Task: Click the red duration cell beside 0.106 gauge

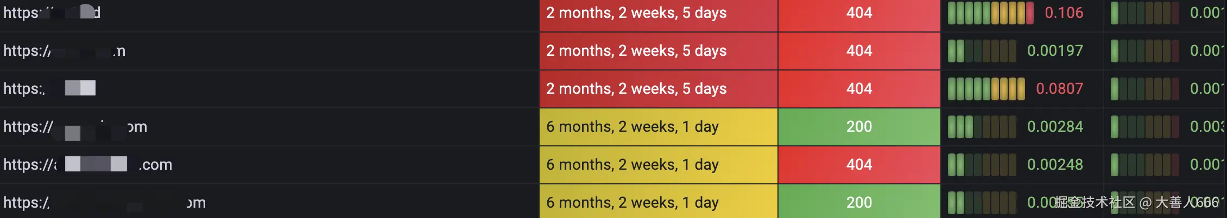Action: pos(659,13)
